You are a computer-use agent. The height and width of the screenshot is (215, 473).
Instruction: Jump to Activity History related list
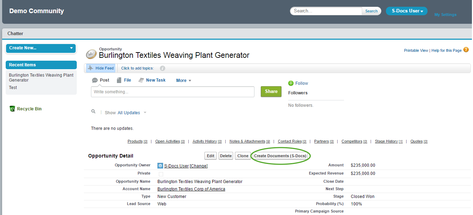(207, 142)
